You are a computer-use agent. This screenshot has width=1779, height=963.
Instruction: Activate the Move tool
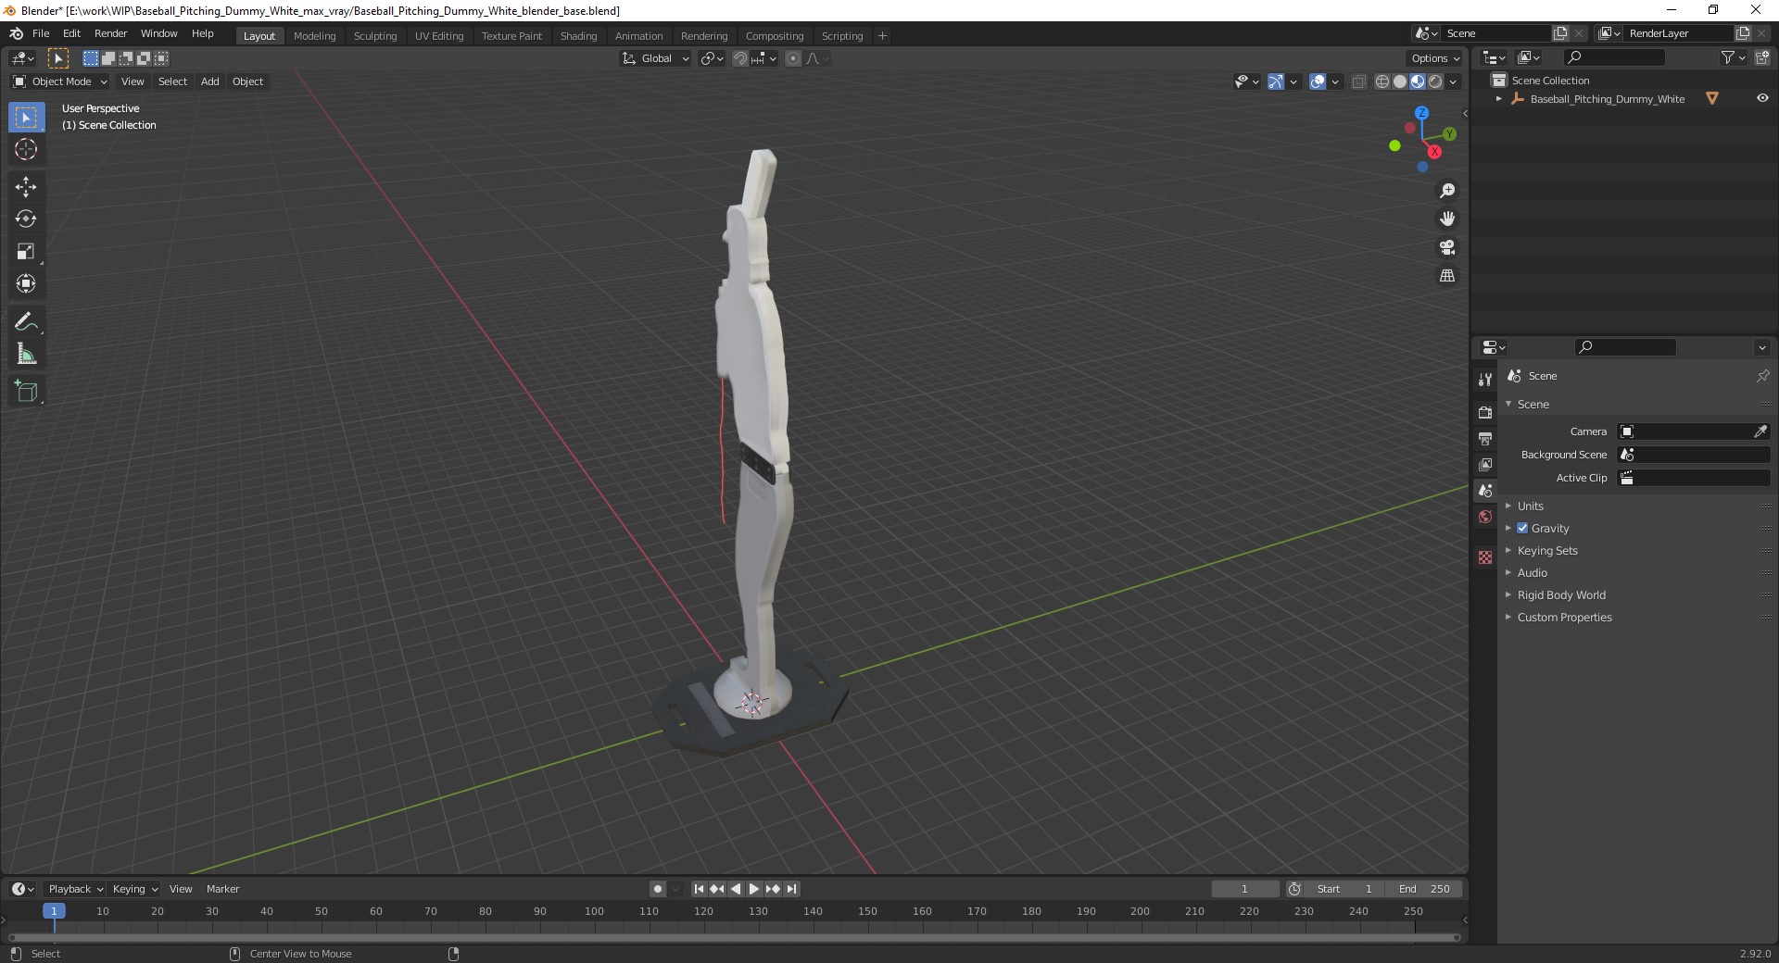[26, 187]
